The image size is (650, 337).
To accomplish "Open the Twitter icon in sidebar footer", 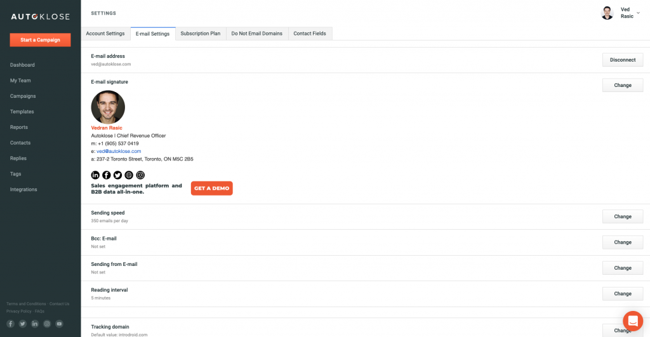I will click(x=22, y=324).
